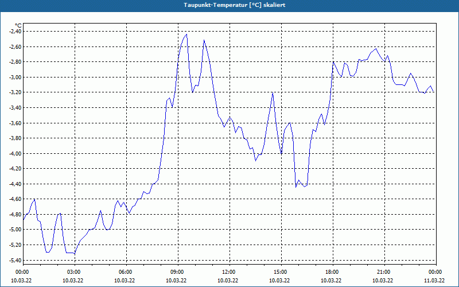This screenshot has width=459, height=287.
Task: Pick the "-3,40" y-axis label
Action: pos(14,107)
